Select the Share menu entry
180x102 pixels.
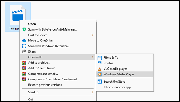point(58,52)
